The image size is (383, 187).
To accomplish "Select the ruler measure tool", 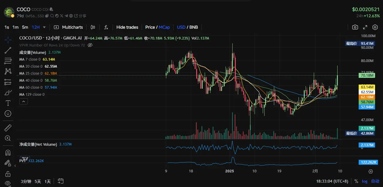I will (x=8, y=128).
